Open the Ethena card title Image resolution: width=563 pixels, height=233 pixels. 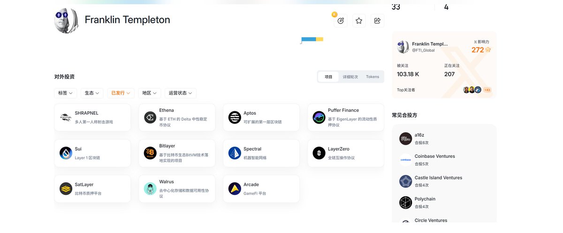(167, 110)
